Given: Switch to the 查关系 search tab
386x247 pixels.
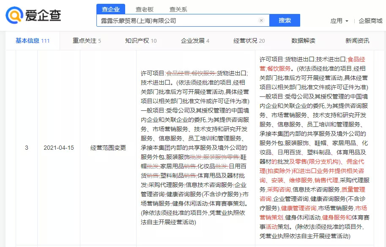Looking at the screenshot, I should click(x=178, y=10).
